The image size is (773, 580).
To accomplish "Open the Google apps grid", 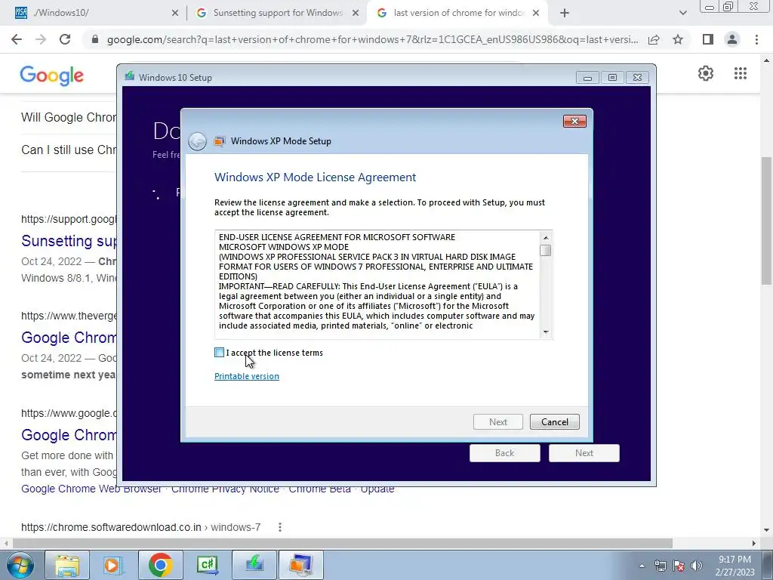I will click(741, 73).
